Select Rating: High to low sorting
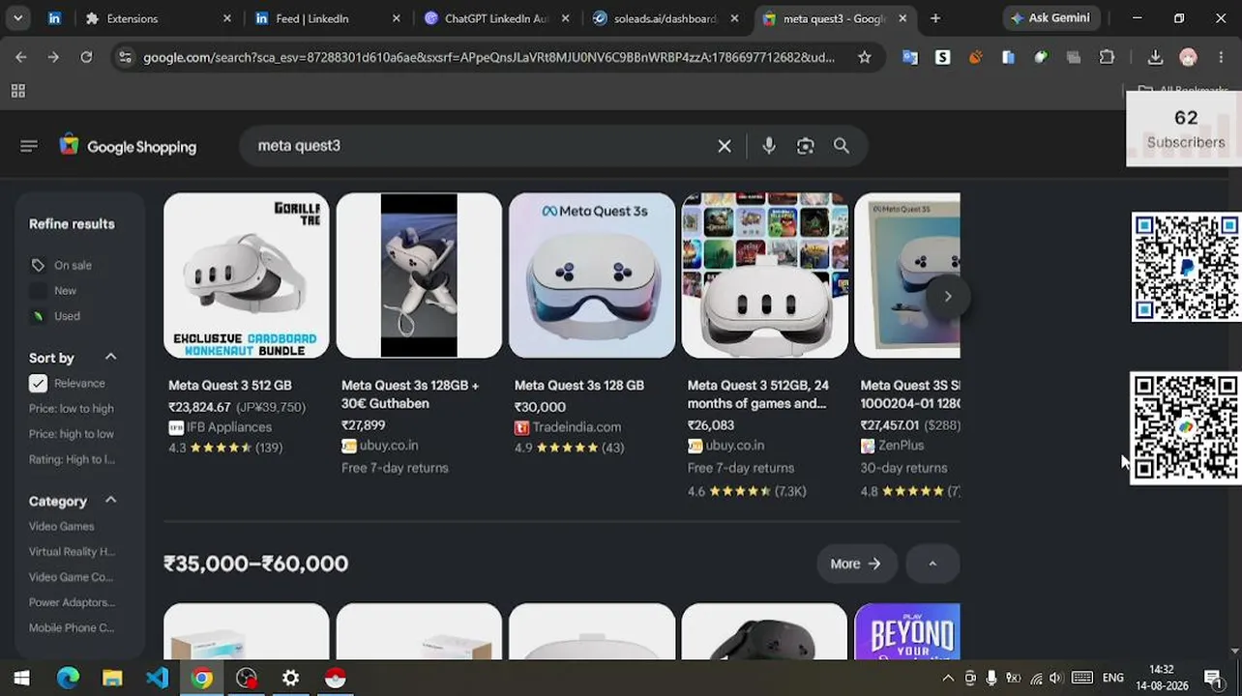This screenshot has height=696, width=1242. (72, 459)
